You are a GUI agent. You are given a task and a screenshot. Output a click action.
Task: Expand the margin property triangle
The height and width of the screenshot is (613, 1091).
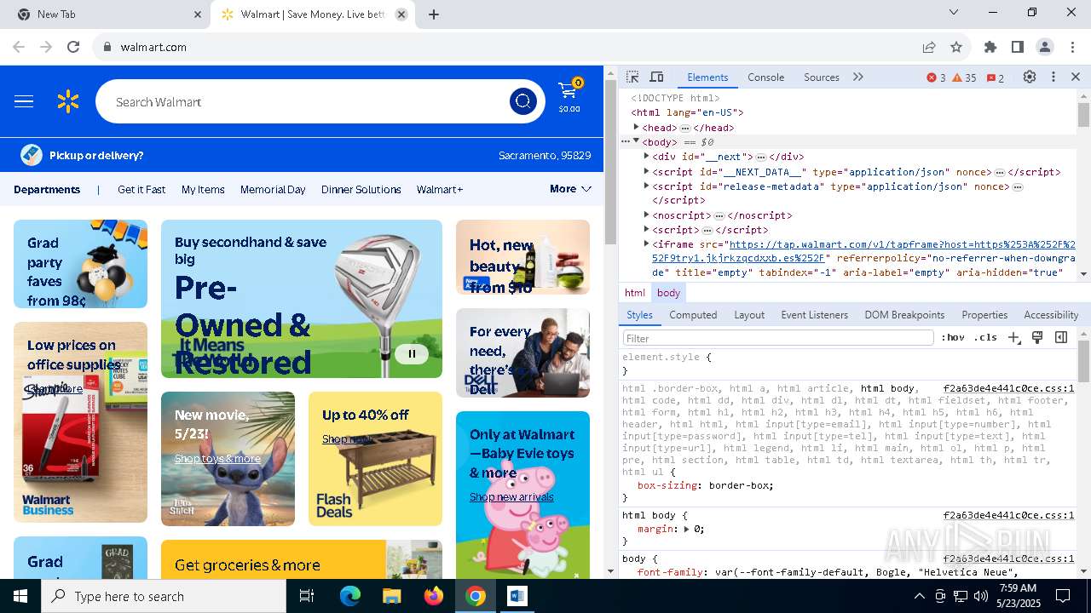tap(687, 529)
